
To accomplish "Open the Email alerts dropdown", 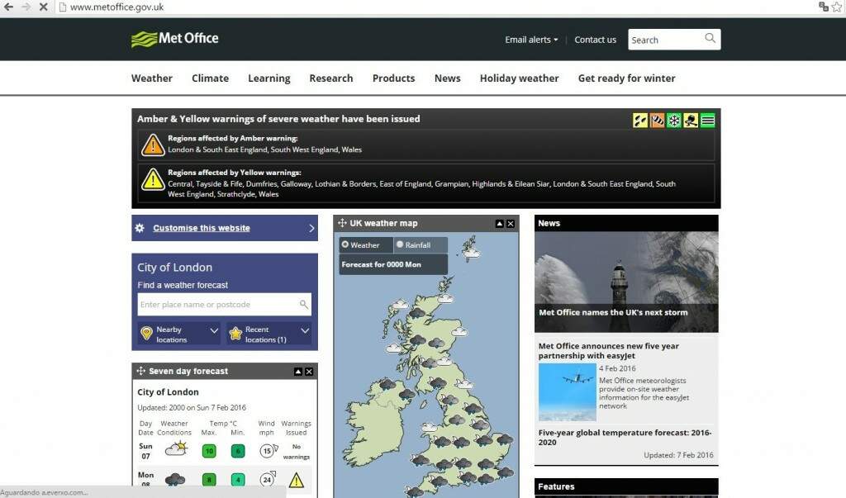I will pos(531,40).
